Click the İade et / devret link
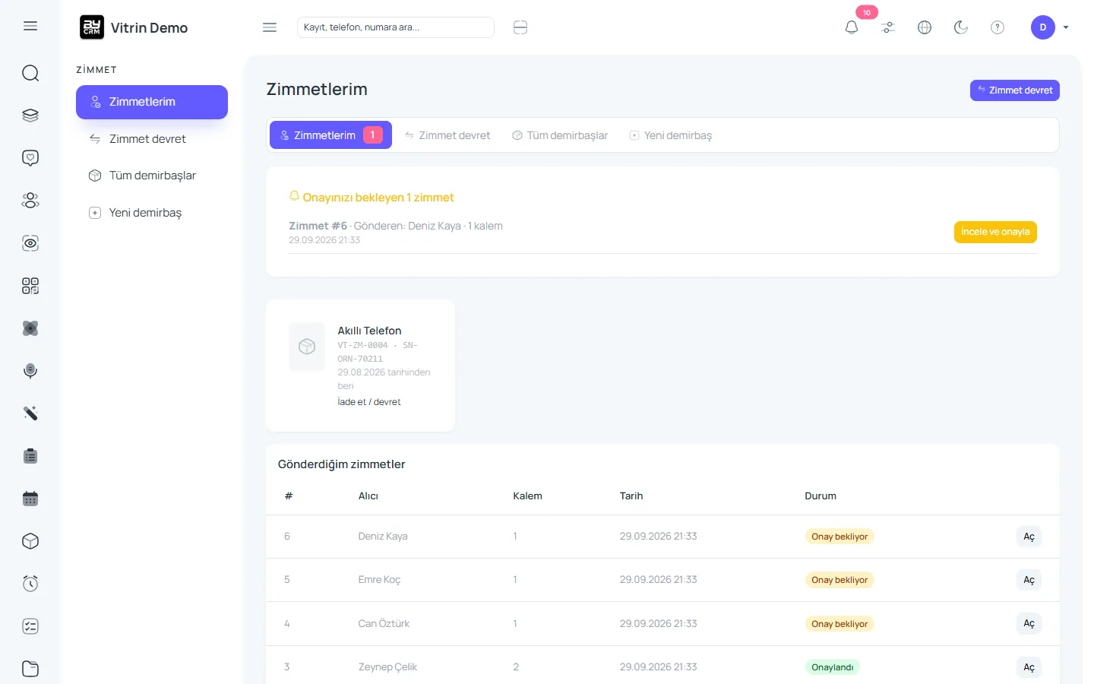1094x684 pixels. tap(369, 402)
